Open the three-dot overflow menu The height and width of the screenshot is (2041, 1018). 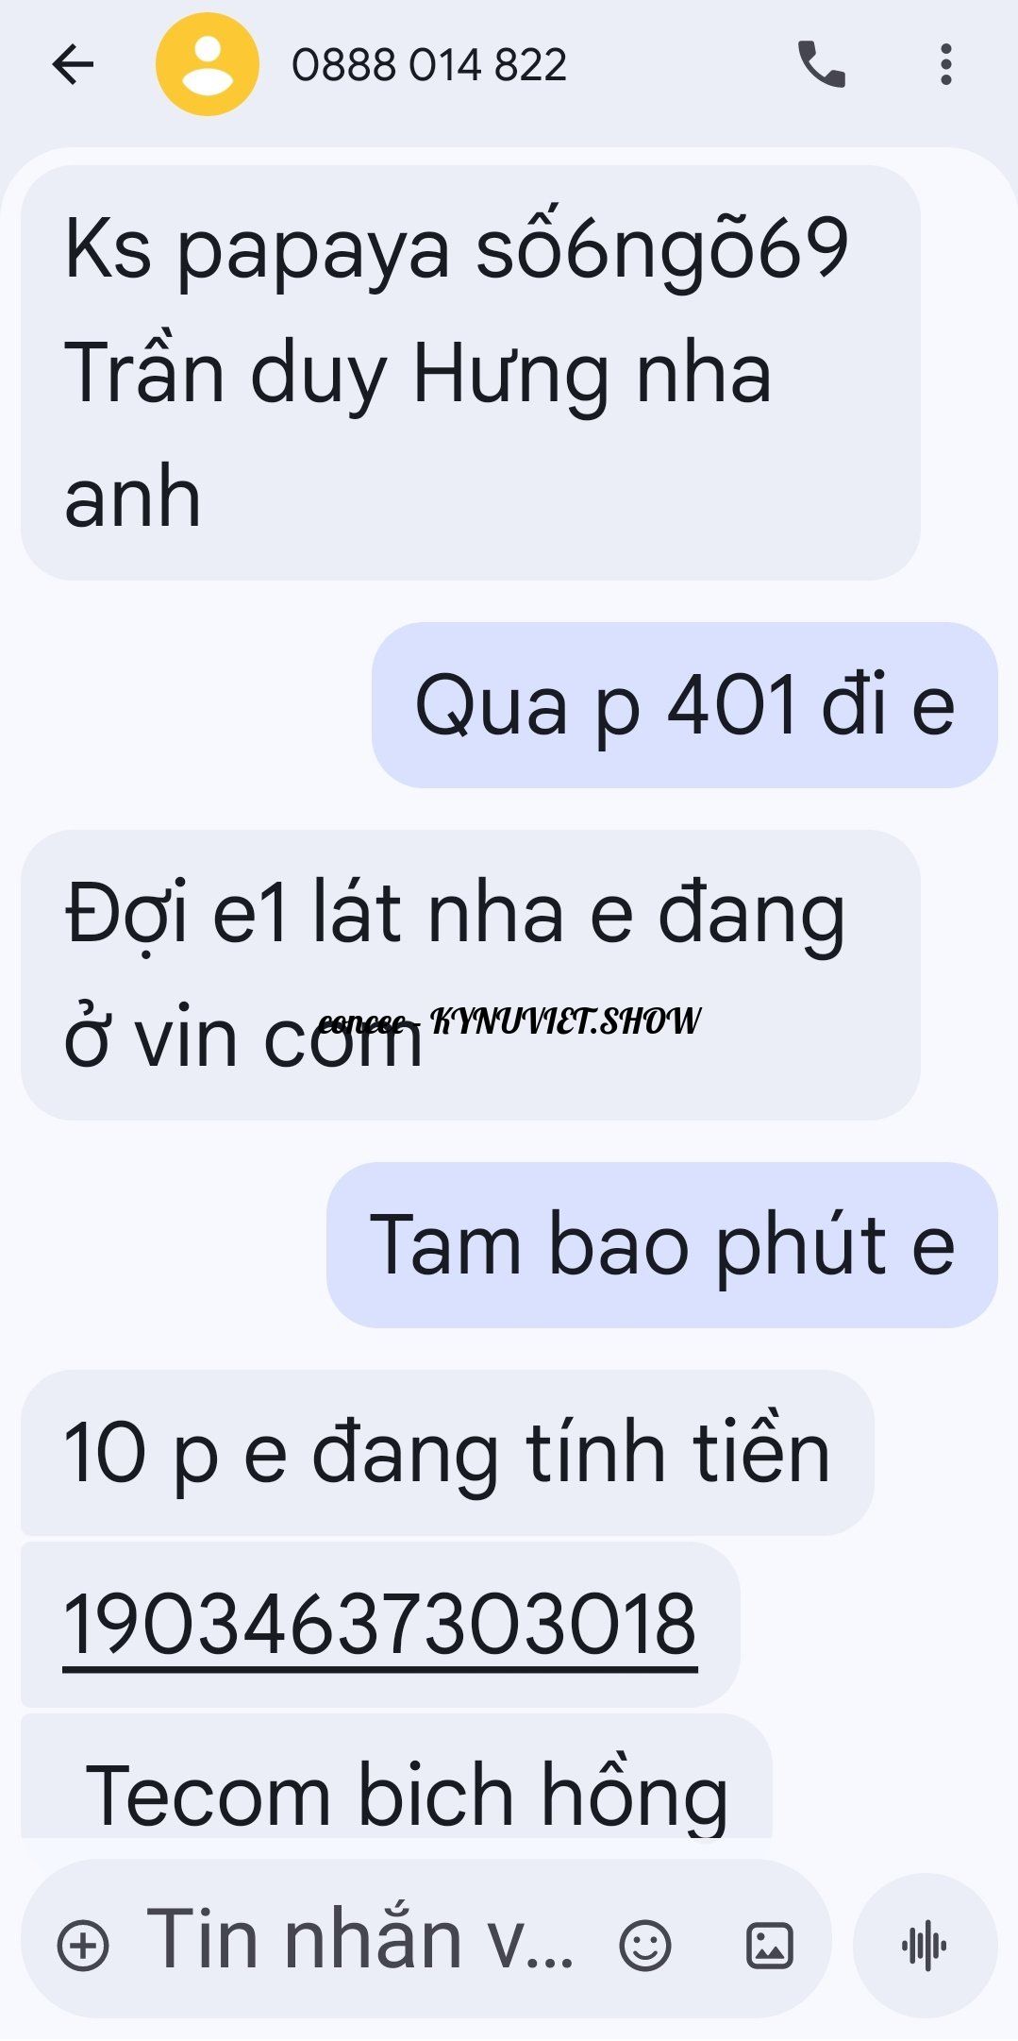coord(945,65)
